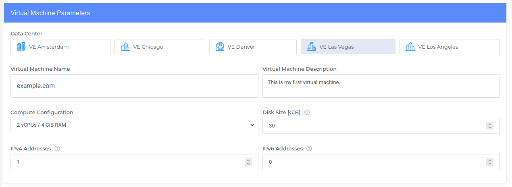Click into the Virtual Machine Description box
This screenshot has height=187, width=512.
tap(381, 86)
